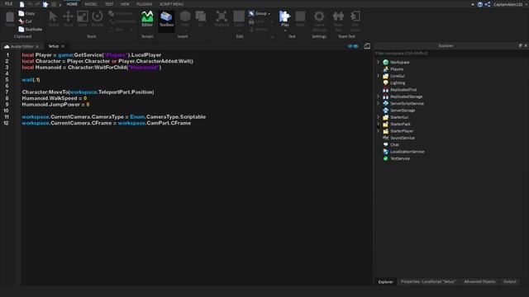The image size is (529, 297).
Task: Open Game Settings
Action: [x=319, y=21]
